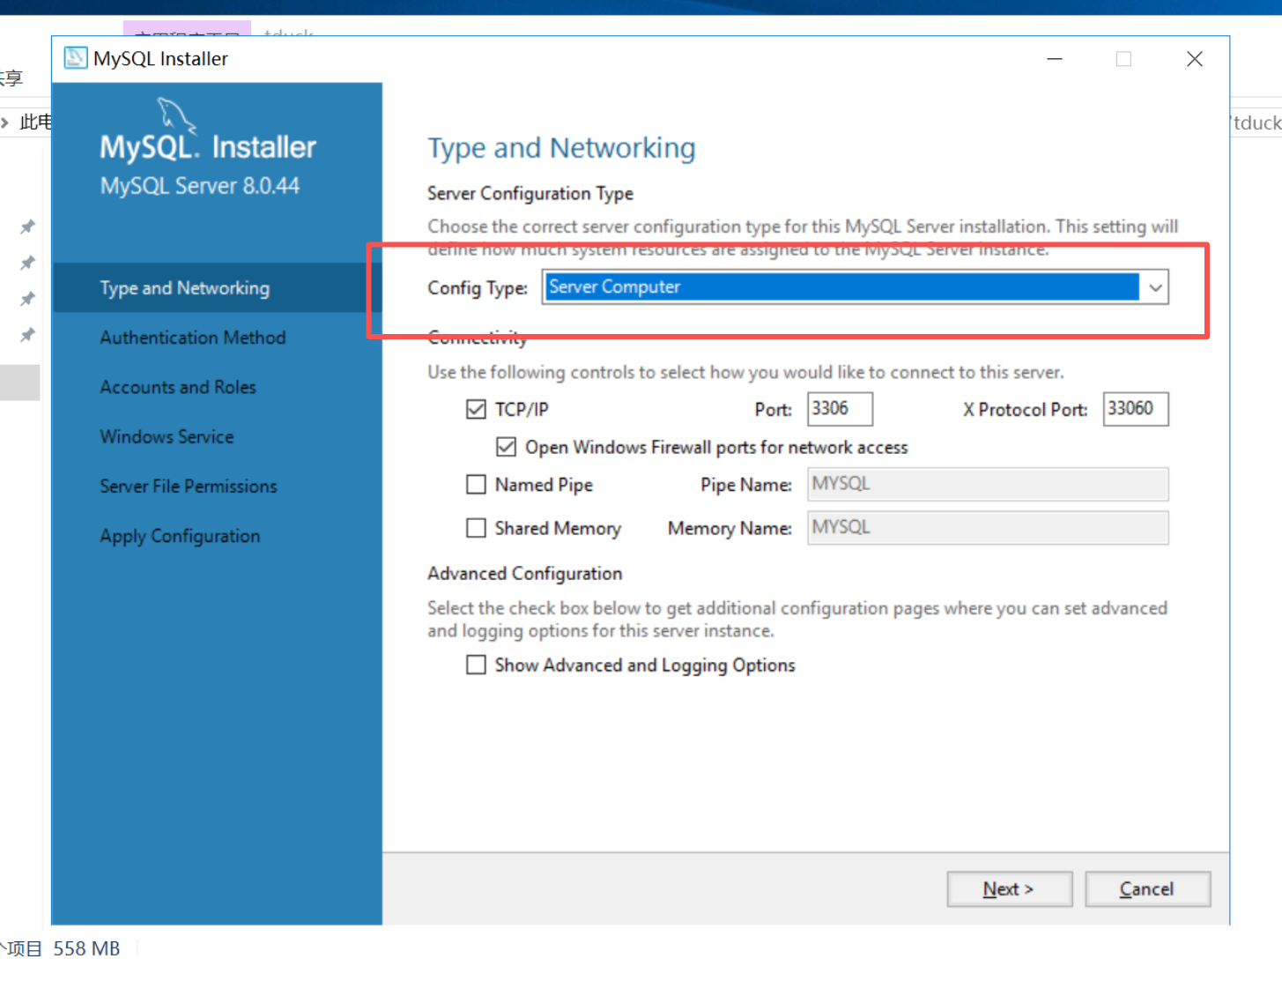The width and height of the screenshot is (1282, 981).
Task: Check Show Advanced and Logging Options
Action: coord(476,665)
